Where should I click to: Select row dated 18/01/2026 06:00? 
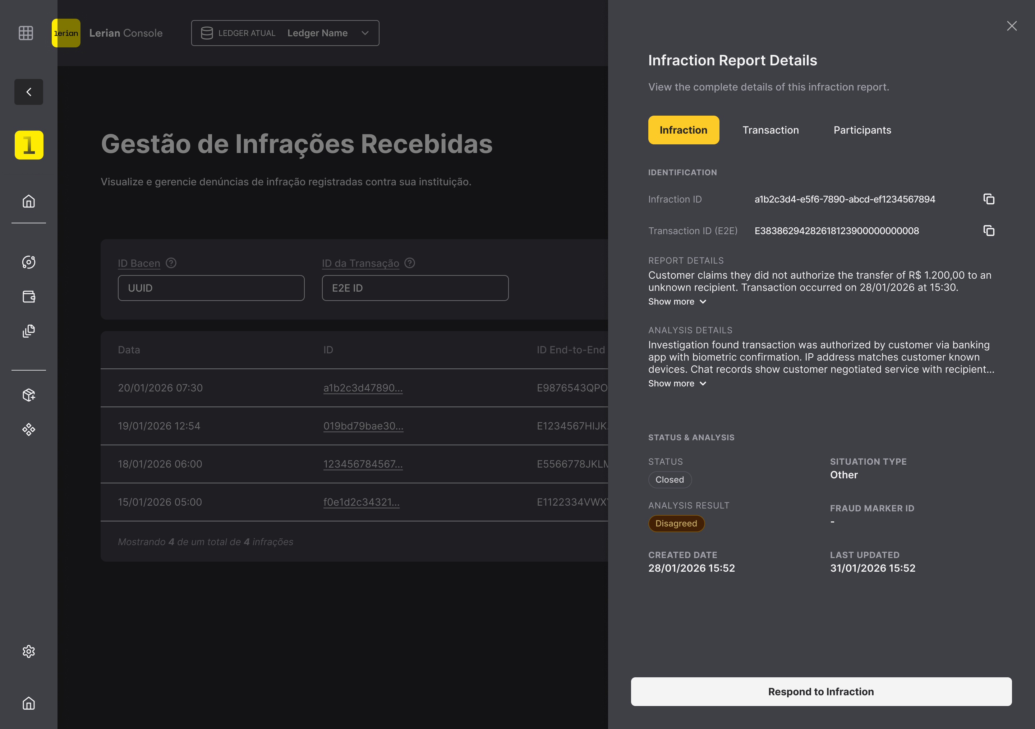pyautogui.click(x=354, y=464)
